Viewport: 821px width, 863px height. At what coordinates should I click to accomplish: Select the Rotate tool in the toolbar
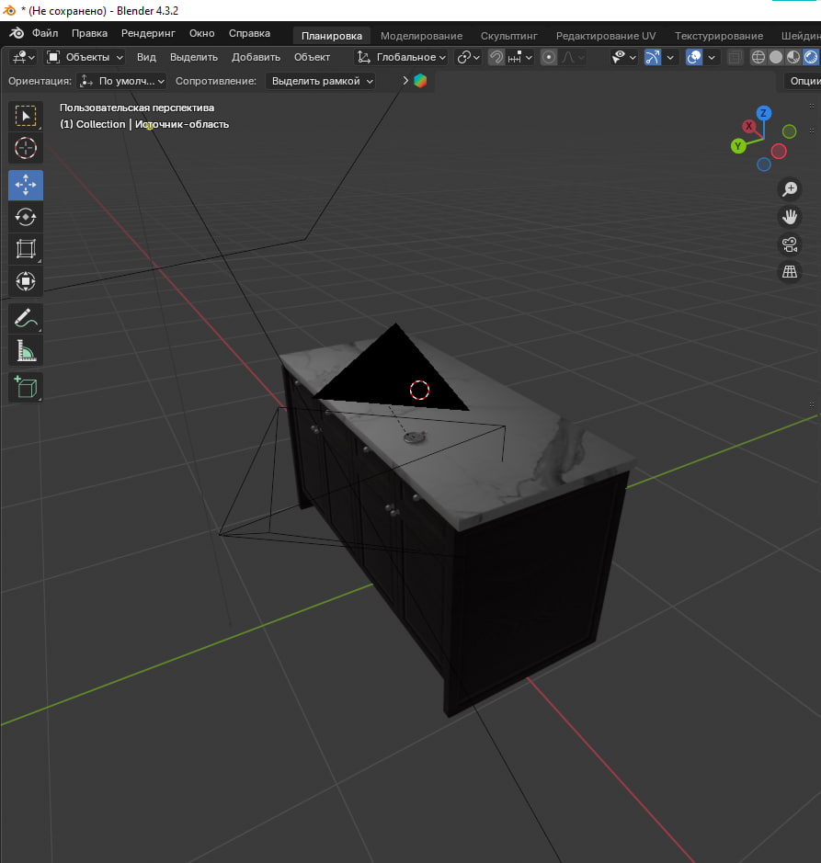26,217
